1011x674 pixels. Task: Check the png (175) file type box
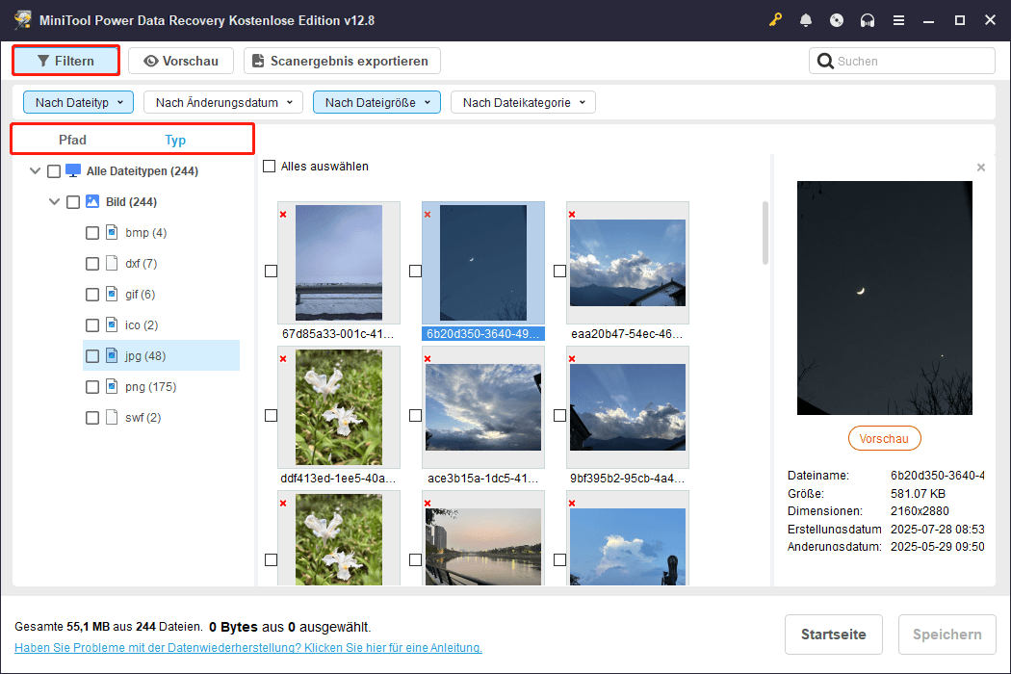92,387
